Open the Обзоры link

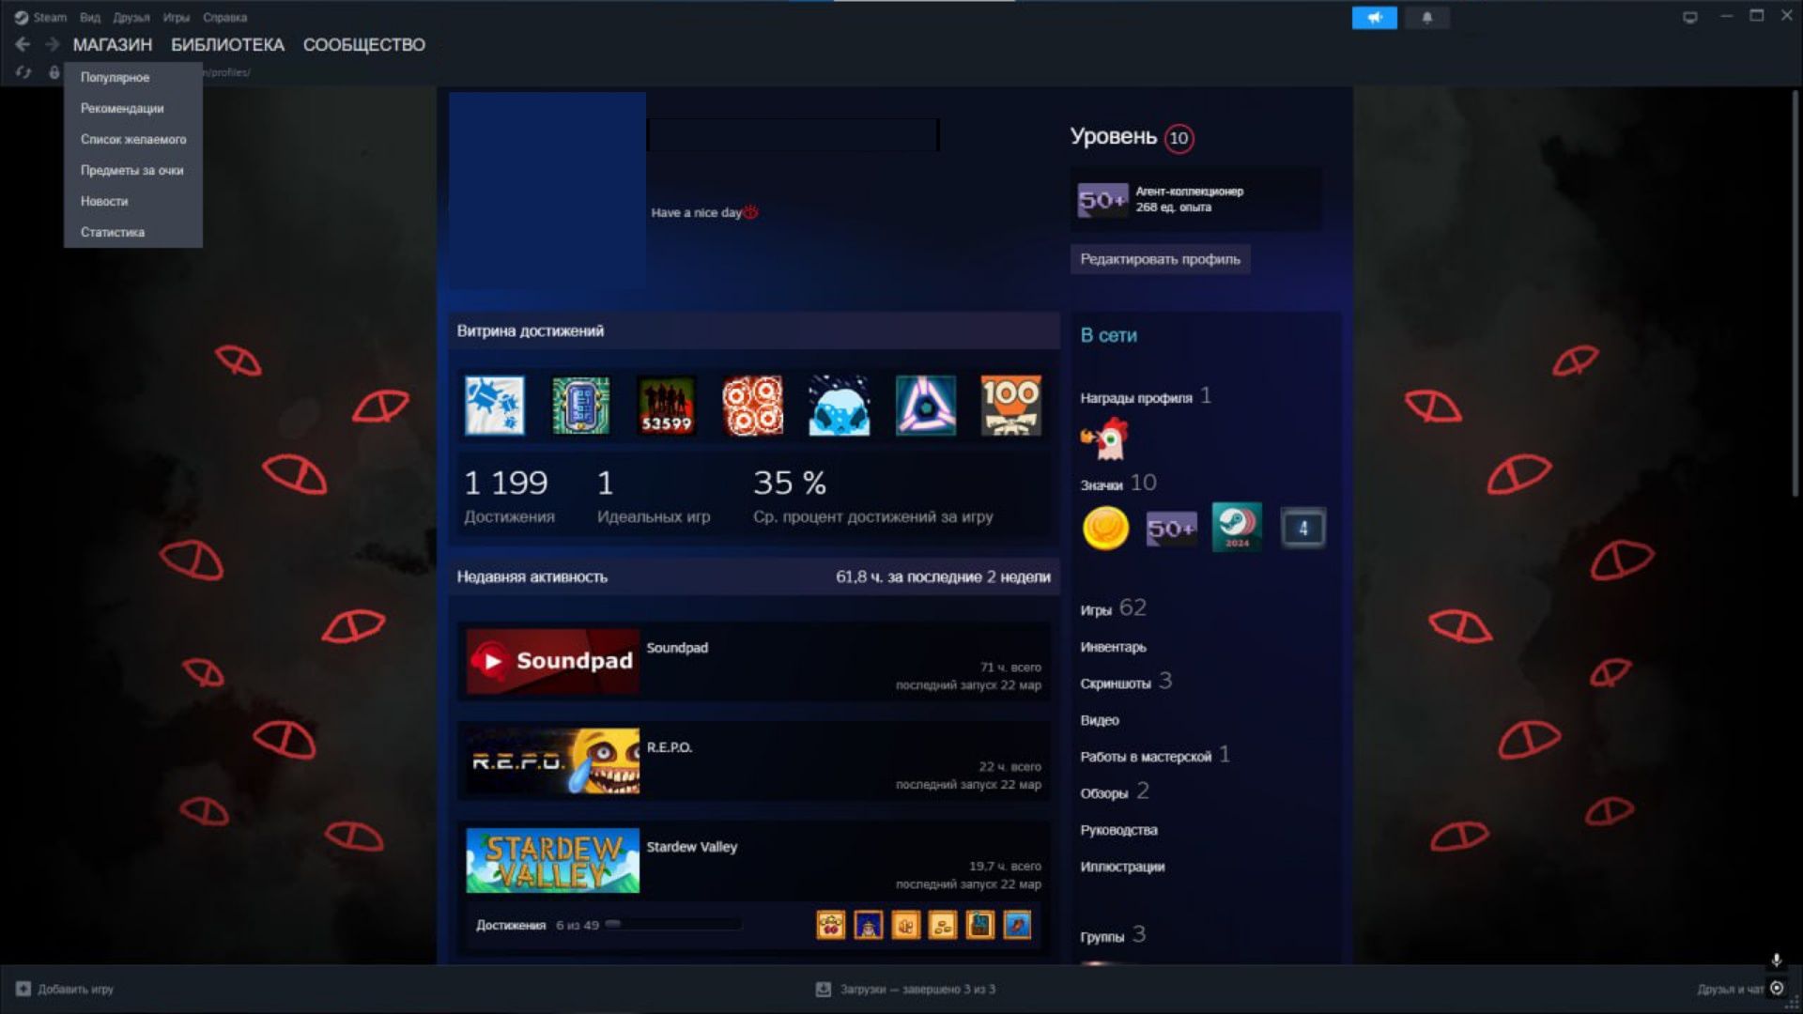1114,791
